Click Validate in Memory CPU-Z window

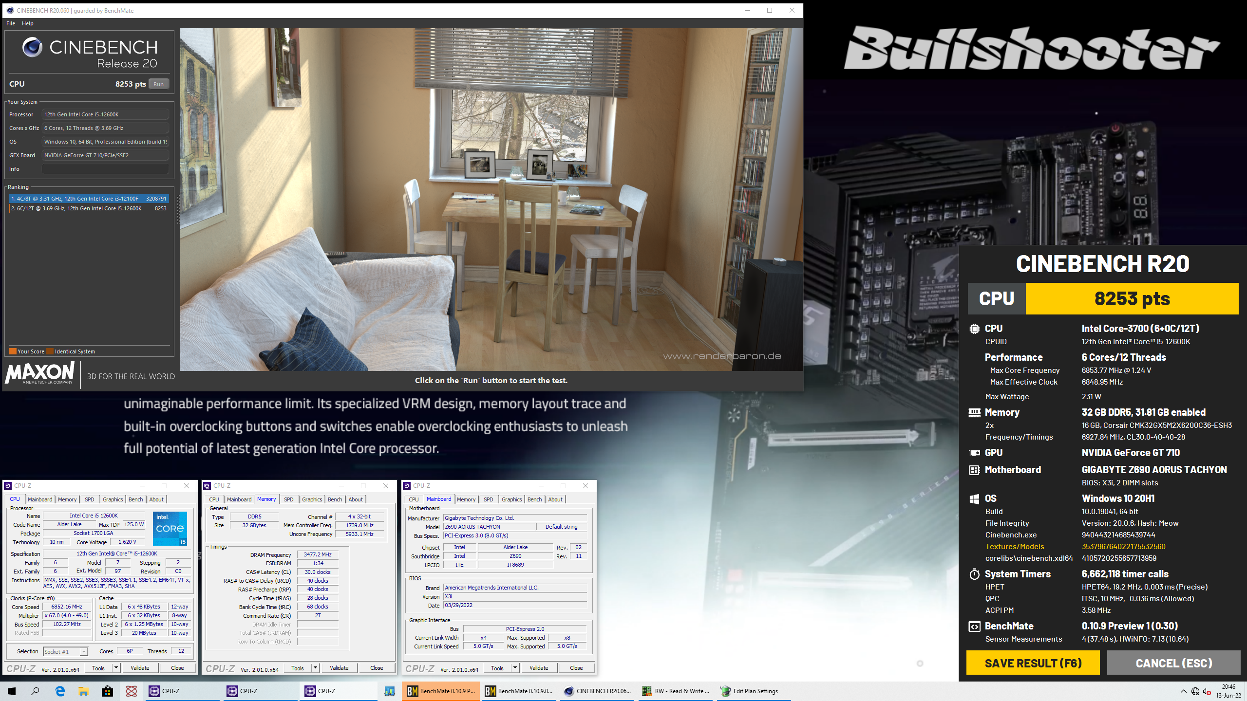(x=339, y=668)
